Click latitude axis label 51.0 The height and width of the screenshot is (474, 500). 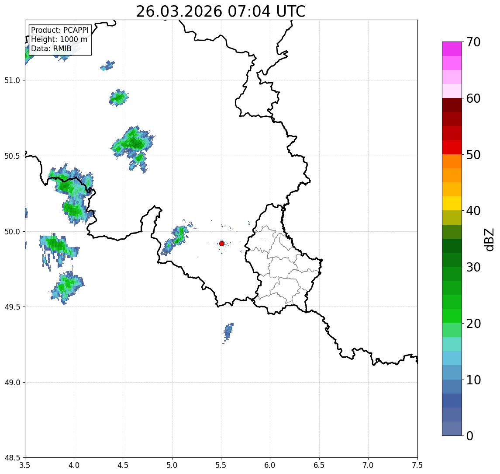12,80
